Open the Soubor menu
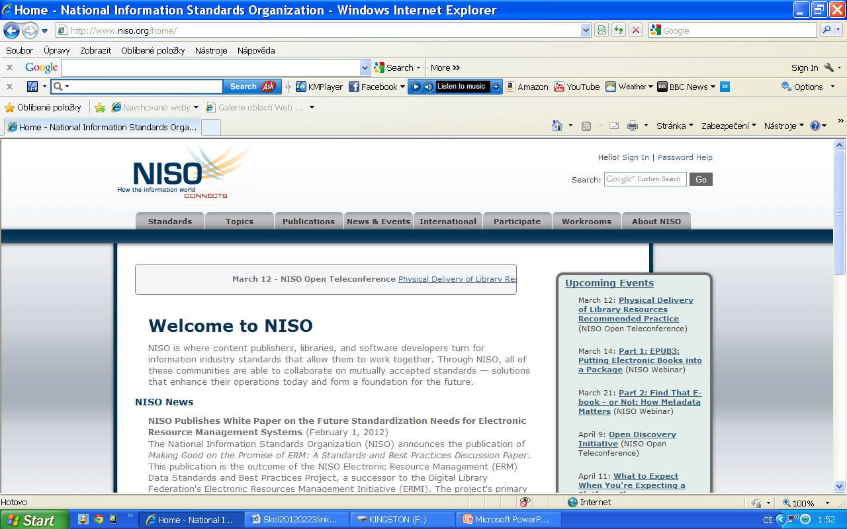The image size is (847, 529). pyautogui.click(x=20, y=50)
